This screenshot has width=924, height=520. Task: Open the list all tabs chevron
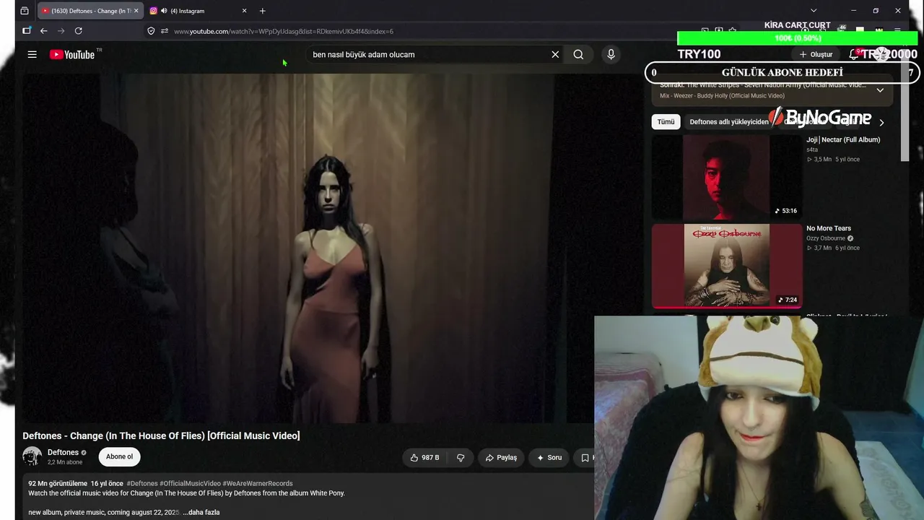(x=814, y=11)
